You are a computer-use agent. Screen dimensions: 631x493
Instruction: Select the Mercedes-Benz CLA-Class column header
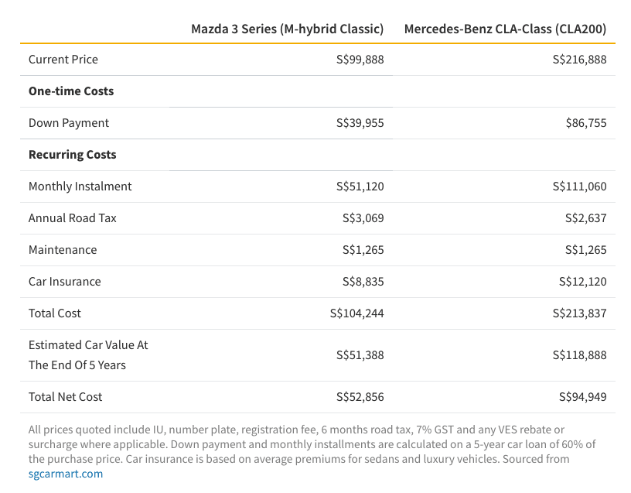(505, 29)
